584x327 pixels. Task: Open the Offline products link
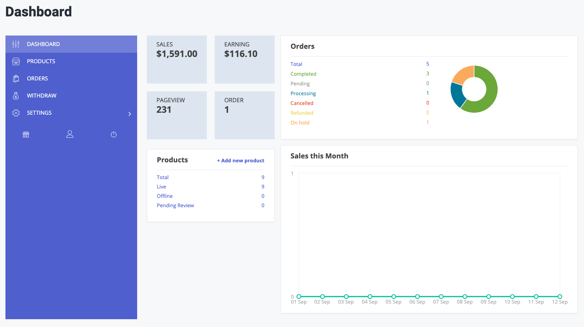(164, 196)
